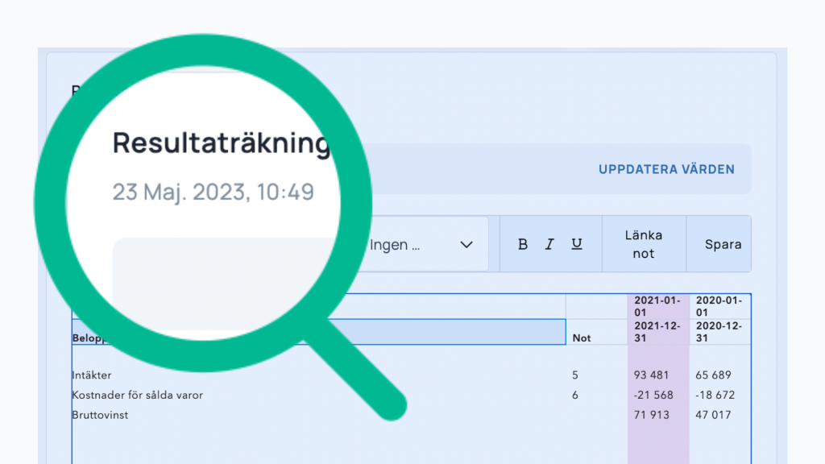Click the Bruttovinst row label
This screenshot has height=464, width=825.
pos(100,416)
